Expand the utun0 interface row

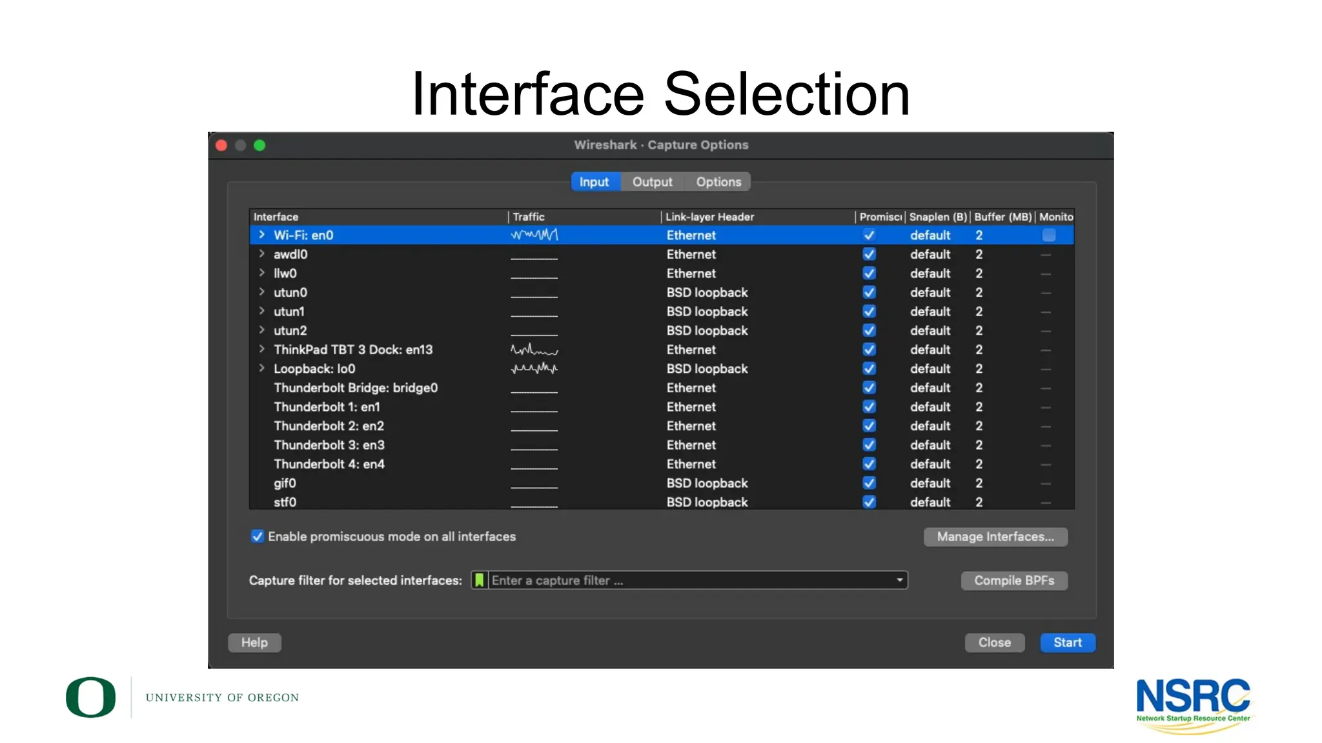(x=261, y=292)
